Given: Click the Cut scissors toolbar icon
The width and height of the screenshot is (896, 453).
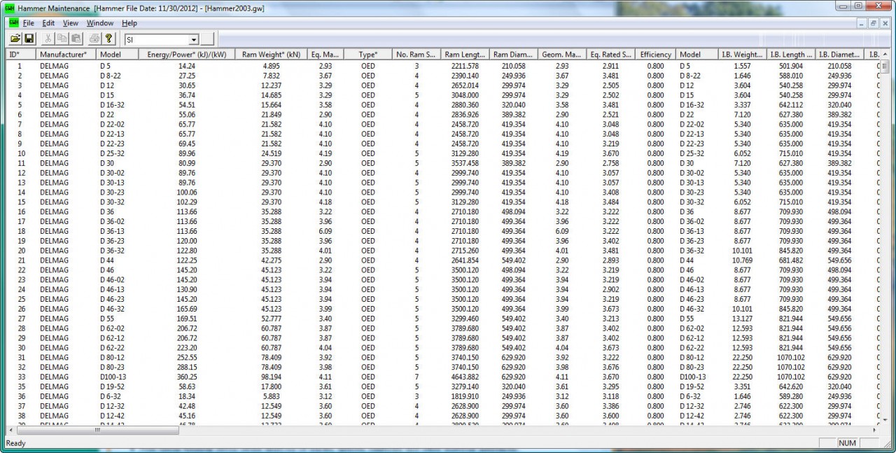Looking at the screenshot, I should (49, 39).
